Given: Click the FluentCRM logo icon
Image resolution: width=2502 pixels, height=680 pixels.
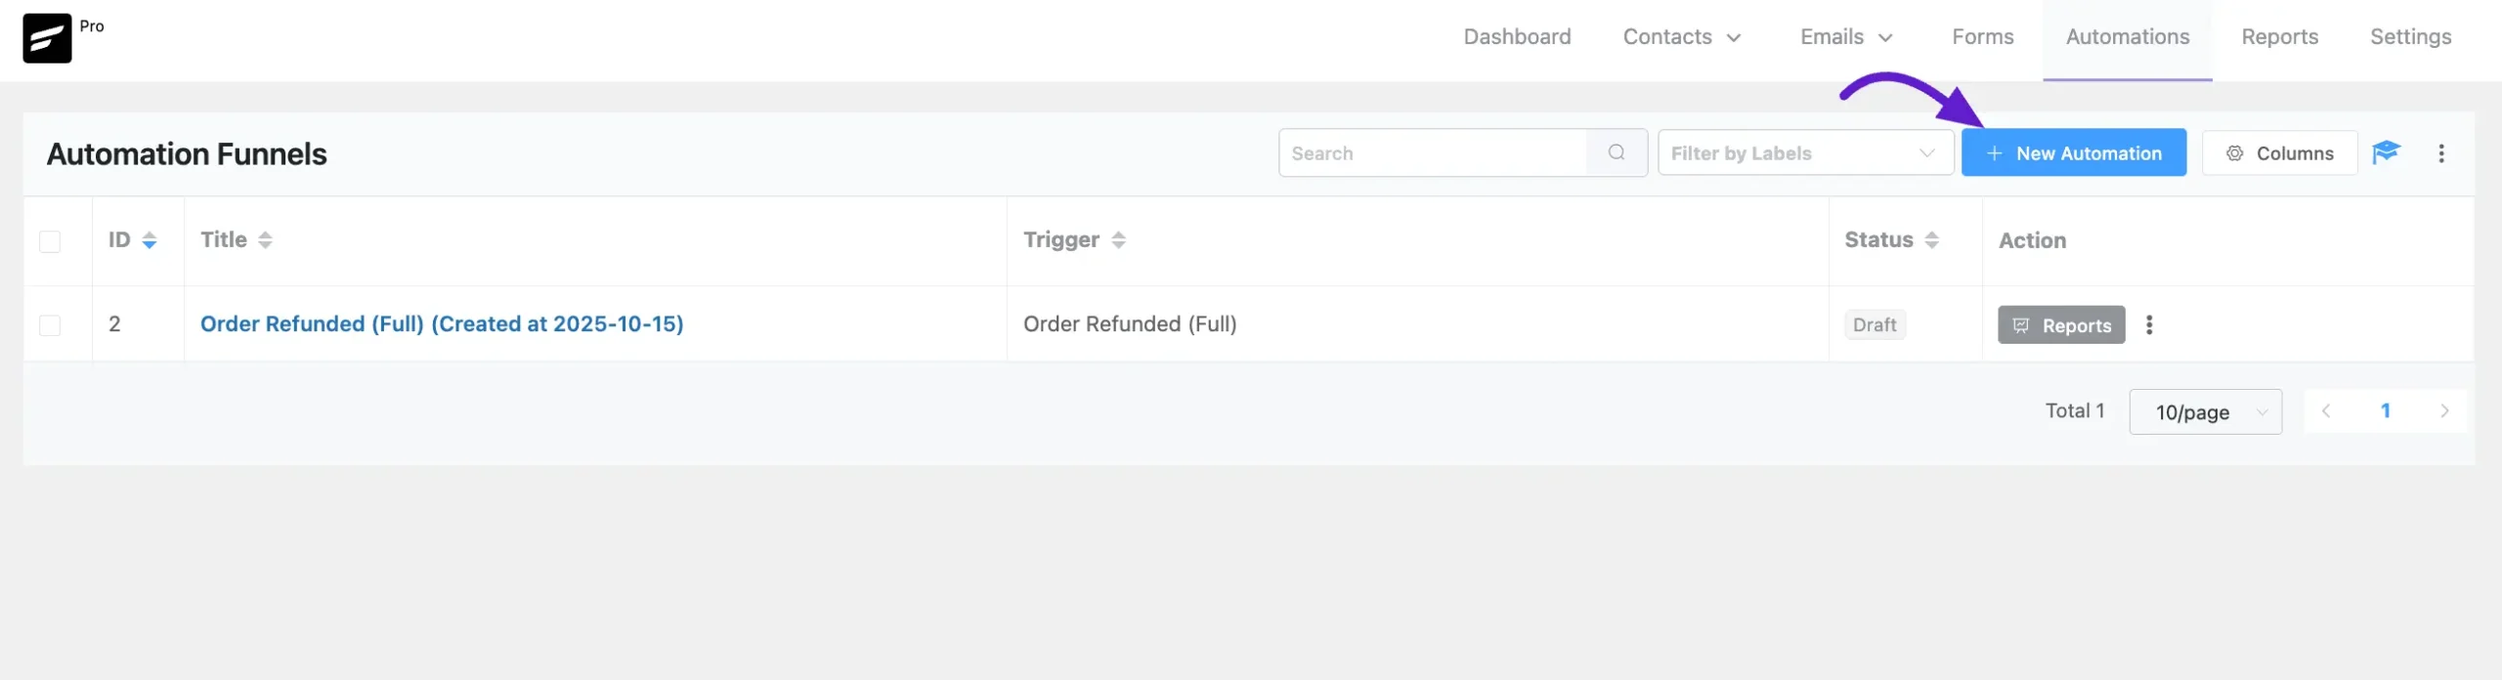Looking at the screenshot, I should [47, 38].
